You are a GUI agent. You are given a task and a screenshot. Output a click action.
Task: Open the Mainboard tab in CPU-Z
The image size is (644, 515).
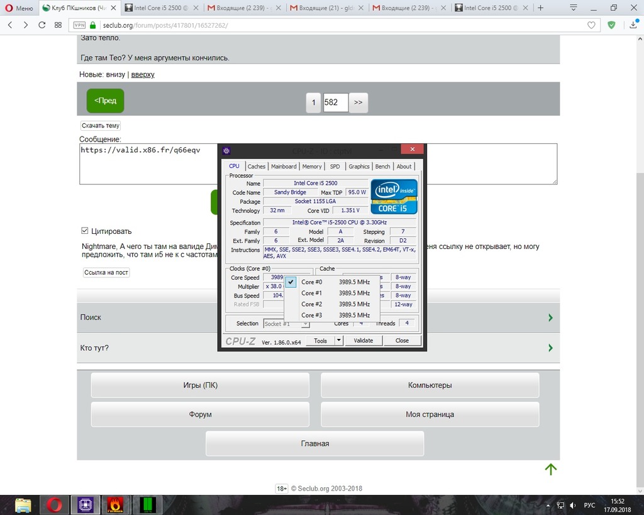point(284,167)
